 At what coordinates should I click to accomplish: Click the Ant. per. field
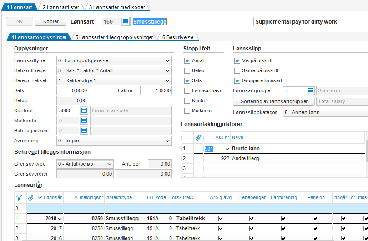click(x=160, y=164)
